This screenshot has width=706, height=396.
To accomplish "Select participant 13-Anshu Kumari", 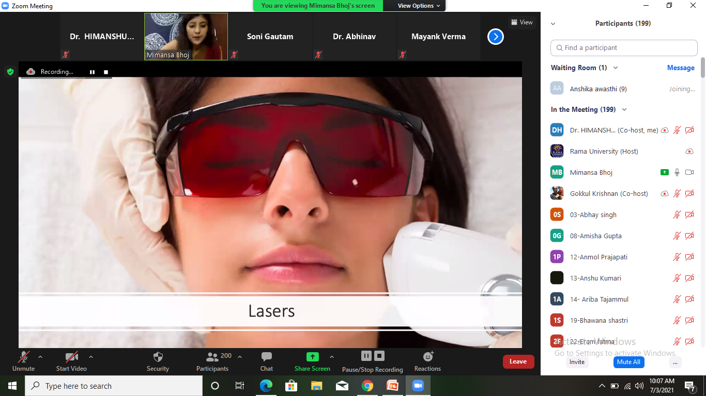I will (623, 278).
